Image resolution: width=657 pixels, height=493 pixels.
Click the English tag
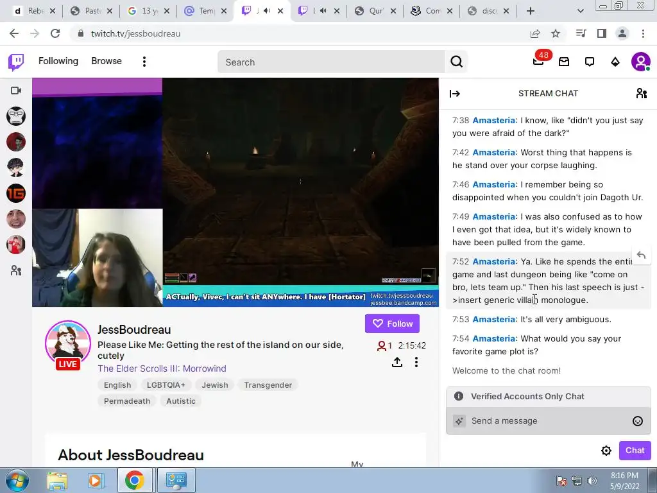pyautogui.click(x=117, y=385)
